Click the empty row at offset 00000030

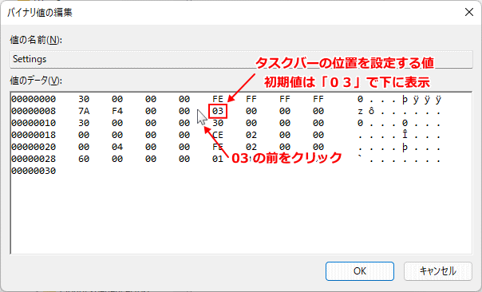click(x=34, y=171)
